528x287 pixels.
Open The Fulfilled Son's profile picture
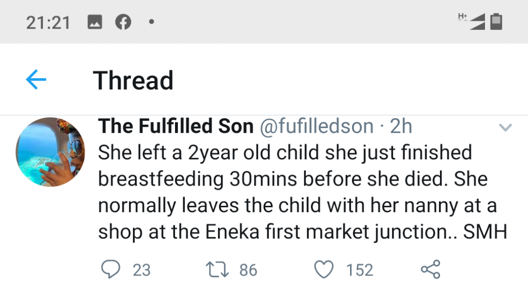coord(50,151)
